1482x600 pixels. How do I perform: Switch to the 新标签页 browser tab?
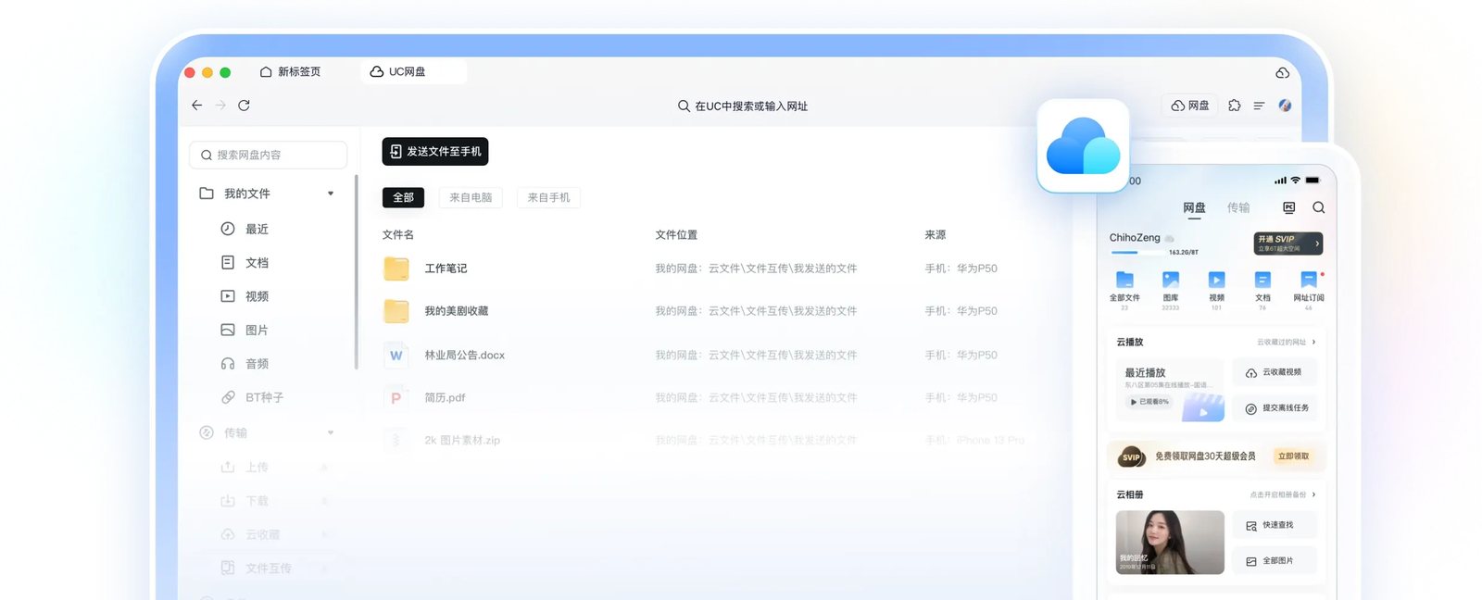click(x=290, y=71)
